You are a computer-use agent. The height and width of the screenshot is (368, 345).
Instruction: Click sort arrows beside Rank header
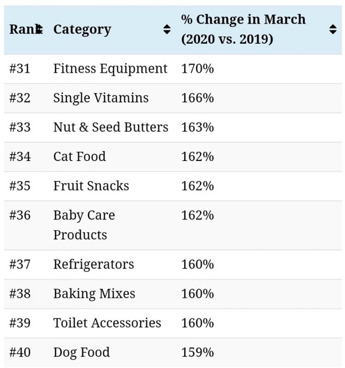tap(40, 30)
